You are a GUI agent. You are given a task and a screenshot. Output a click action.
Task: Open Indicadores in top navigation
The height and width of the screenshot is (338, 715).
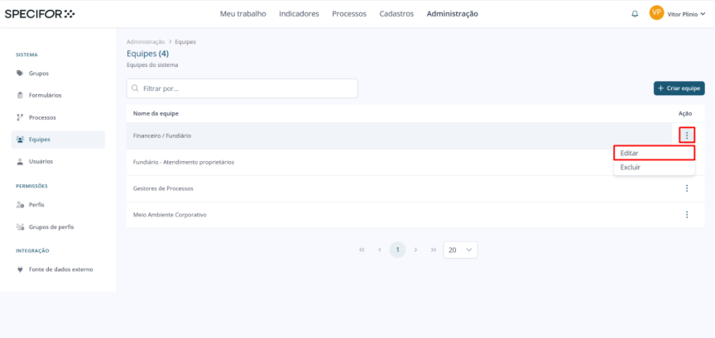pos(299,14)
